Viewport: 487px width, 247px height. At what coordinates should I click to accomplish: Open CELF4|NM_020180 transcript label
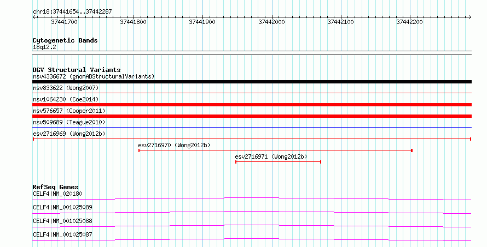tap(57, 194)
